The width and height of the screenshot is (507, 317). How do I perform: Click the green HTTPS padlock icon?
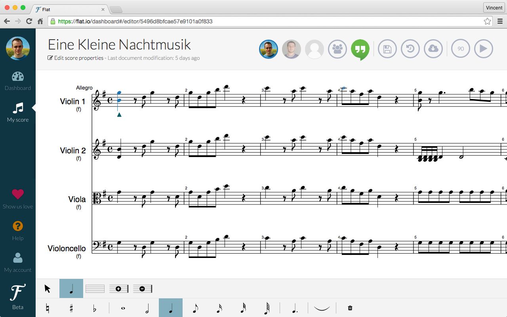pyautogui.click(x=53, y=21)
